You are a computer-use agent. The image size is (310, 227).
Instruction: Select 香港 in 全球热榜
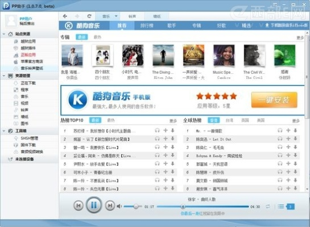pyautogui.click(x=214, y=120)
